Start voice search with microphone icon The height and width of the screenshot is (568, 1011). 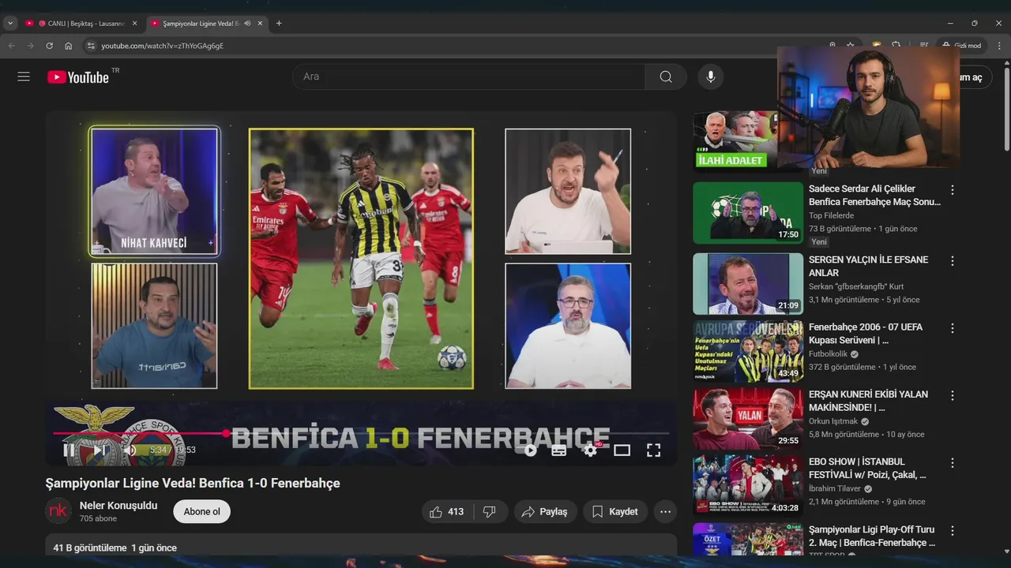[x=711, y=77]
